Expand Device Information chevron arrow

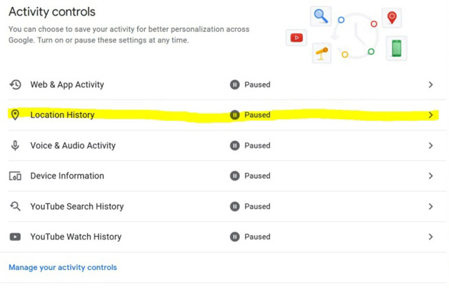[x=431, y=176]
